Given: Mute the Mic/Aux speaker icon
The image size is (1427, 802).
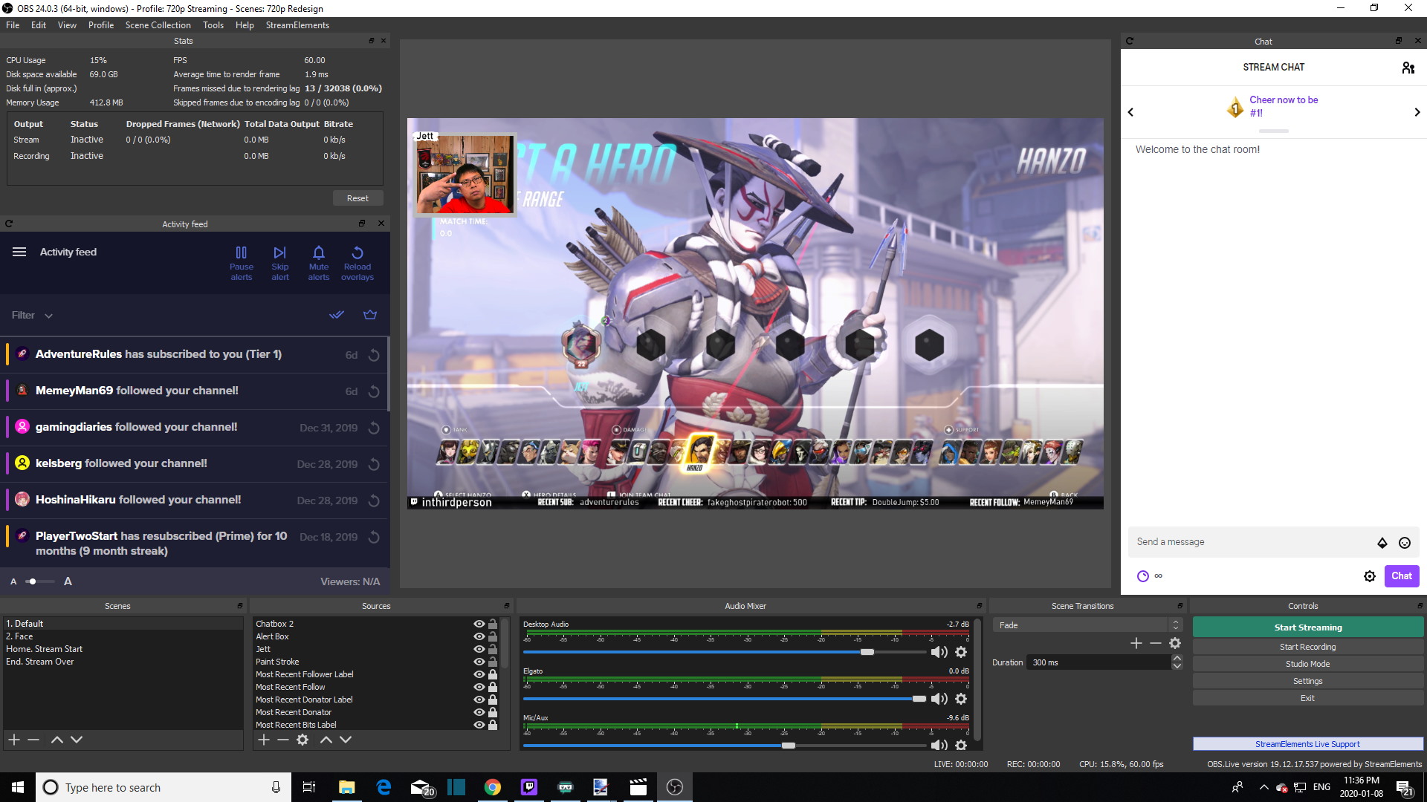Looking at the screenshot, I should (x=939, y=745).
